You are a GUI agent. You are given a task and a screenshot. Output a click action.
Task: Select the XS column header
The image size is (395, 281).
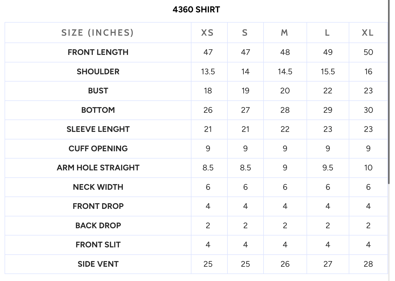tap(208, 33)
